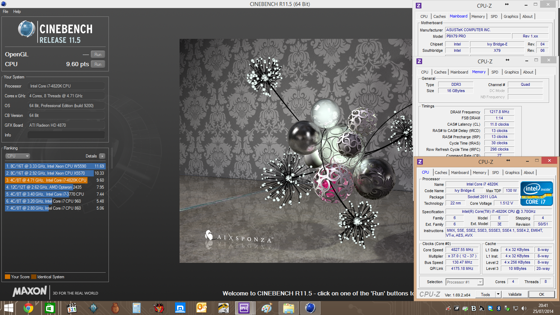Click the ranking Details arrow button

(x=102, y=156)
